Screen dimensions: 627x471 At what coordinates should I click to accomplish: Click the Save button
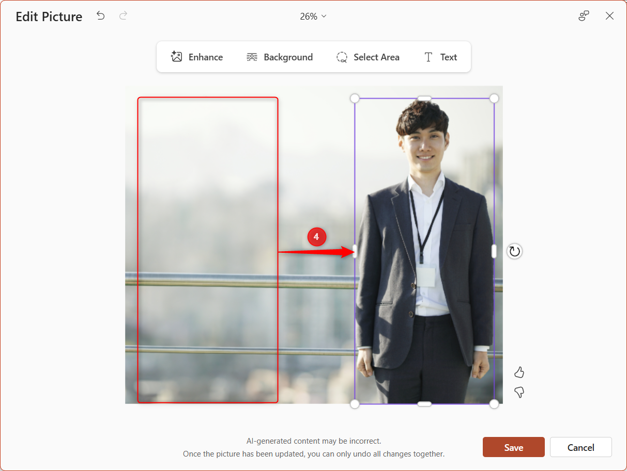tap(514, 447)
